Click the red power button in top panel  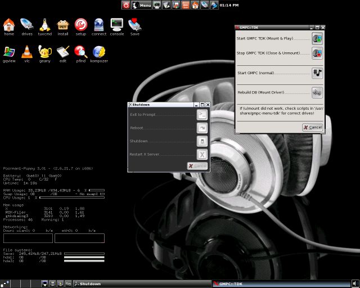[126, 5]
